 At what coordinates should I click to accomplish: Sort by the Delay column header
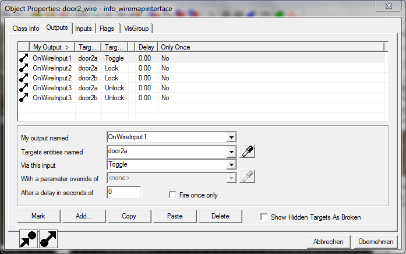click(x=146, y=47)
